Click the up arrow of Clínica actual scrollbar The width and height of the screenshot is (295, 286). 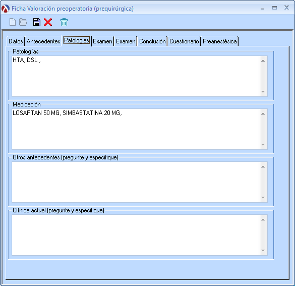point(263,219)
